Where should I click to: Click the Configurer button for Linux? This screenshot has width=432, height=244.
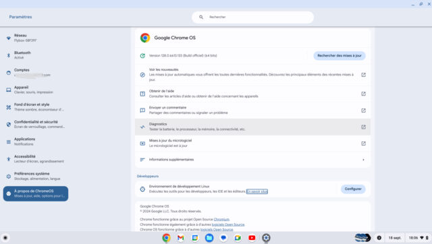point(353,189)
